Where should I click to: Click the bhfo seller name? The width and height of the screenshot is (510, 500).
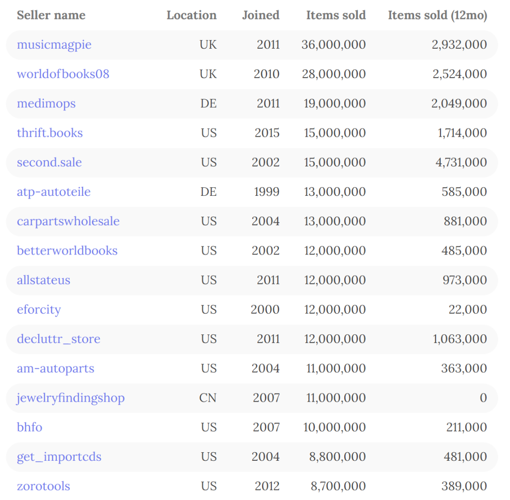pyautogui.click(x=29, y=428)
